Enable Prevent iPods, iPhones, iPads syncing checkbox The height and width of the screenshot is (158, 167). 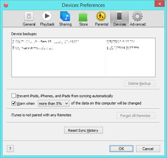[14, 96]
